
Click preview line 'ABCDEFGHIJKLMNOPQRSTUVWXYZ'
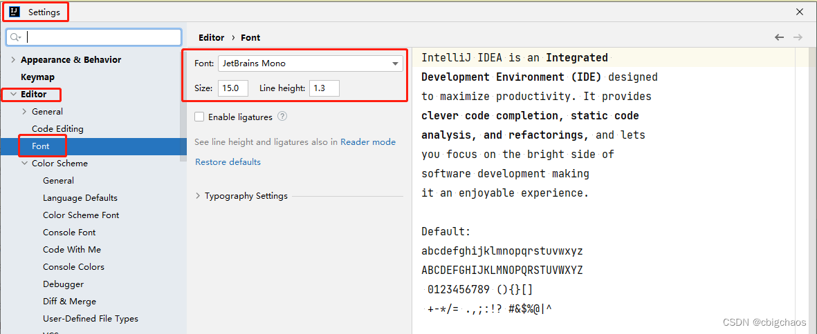502,271
